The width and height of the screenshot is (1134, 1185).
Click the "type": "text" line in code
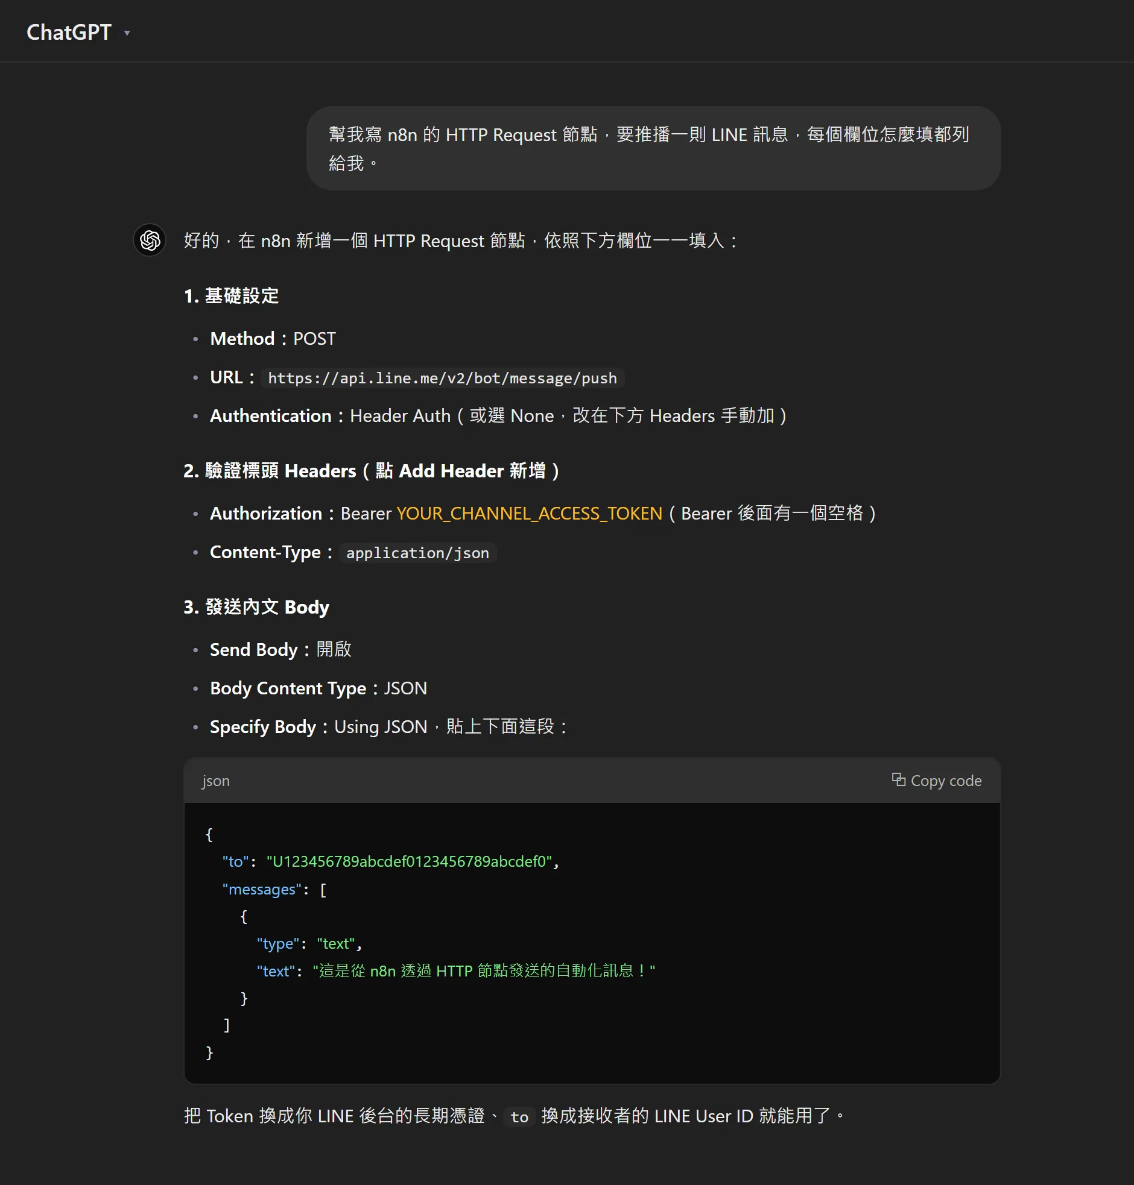coord(309,943)
